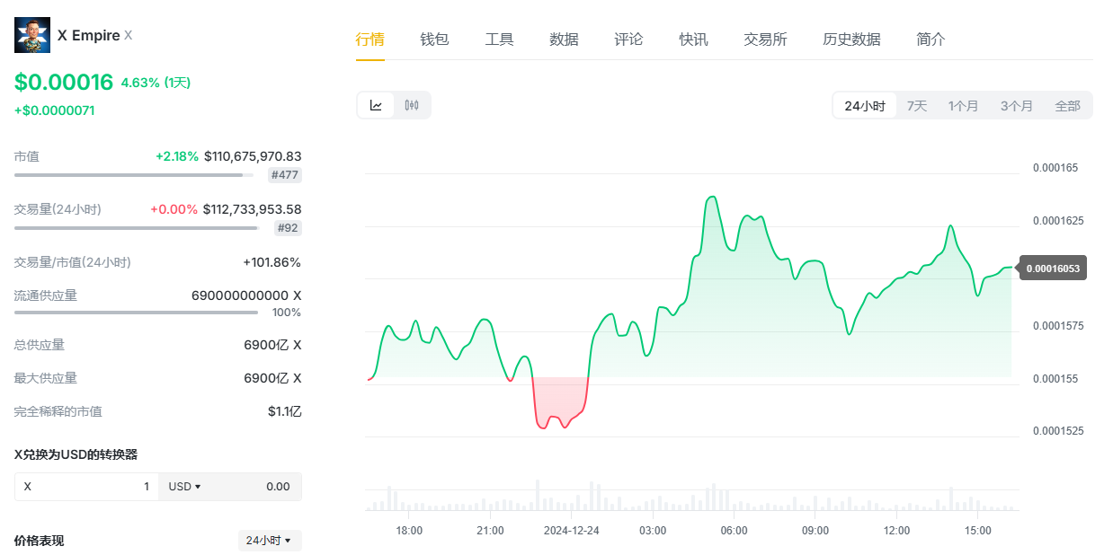Open the 交易所 tab
The height and width of the screenshot is (555, 1113).
pyautogui.click(x=765, y=40)
